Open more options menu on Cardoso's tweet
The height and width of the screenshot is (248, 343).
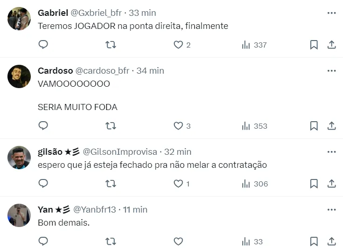click(x=331, y=71)
